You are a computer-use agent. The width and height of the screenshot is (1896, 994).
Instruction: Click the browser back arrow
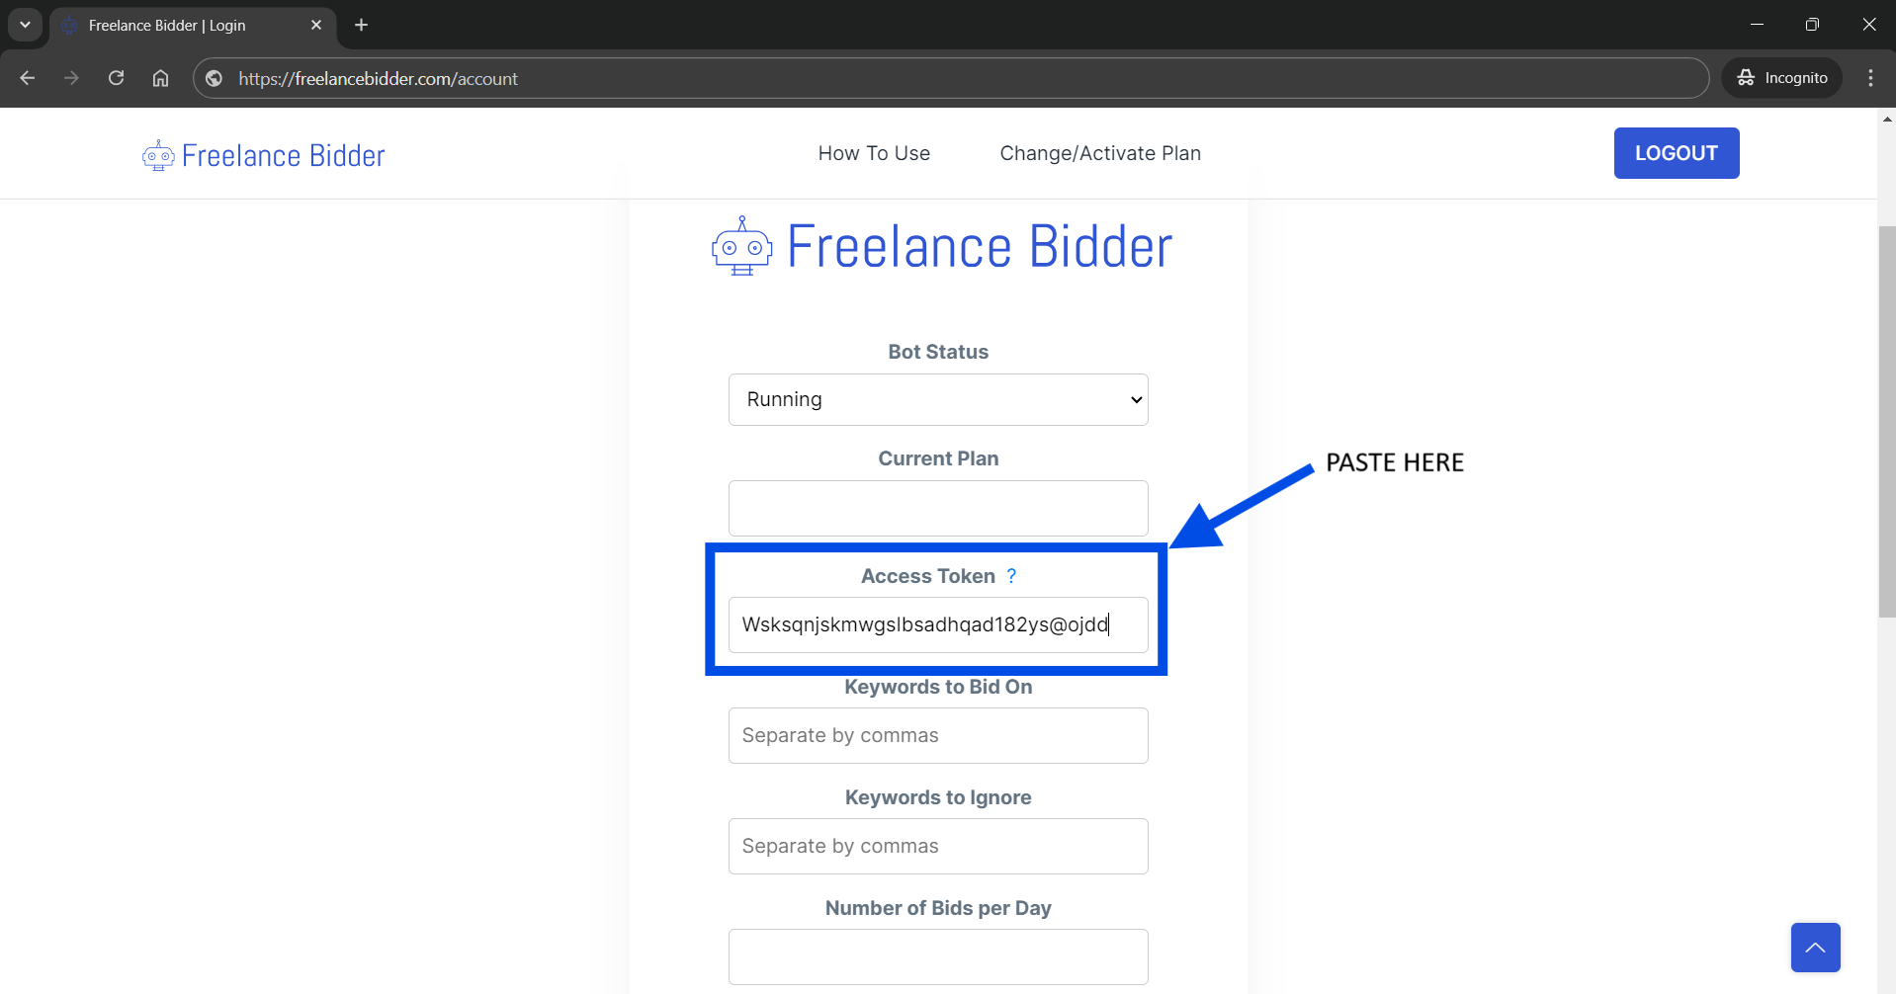28,78
